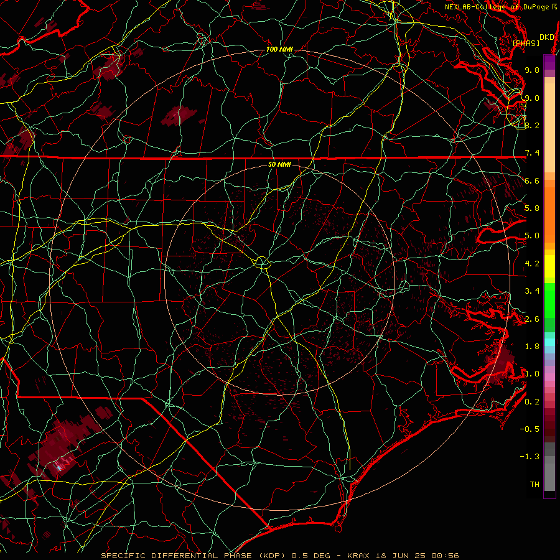Pick the cyan legend segment near 1.8

click(x=549, y=342)
